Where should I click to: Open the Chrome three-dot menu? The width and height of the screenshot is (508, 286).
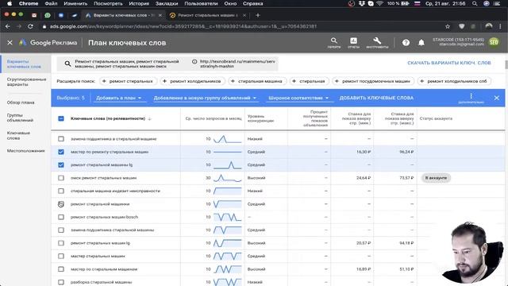pyautogui.click(x=500, y=26)
